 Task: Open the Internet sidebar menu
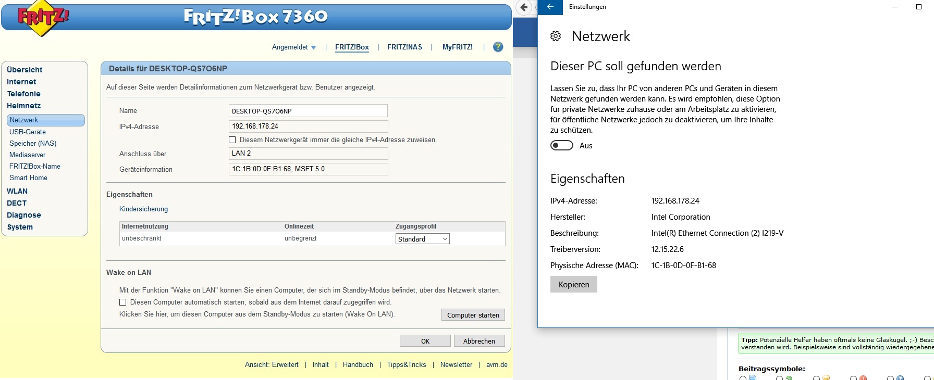[21, 82]
